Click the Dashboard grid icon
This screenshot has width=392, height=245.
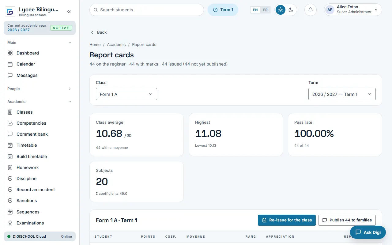[10, 53]
